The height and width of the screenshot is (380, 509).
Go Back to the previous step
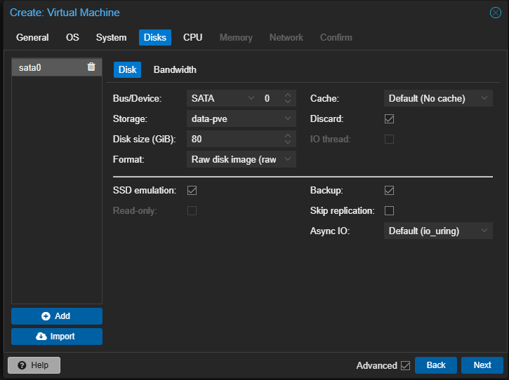click(x=436, y=365)
